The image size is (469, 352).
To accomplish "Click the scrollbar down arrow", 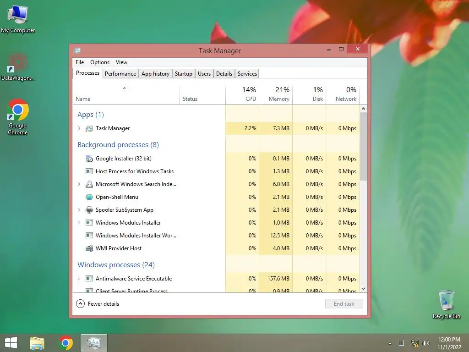I will [x=363, y=289].
